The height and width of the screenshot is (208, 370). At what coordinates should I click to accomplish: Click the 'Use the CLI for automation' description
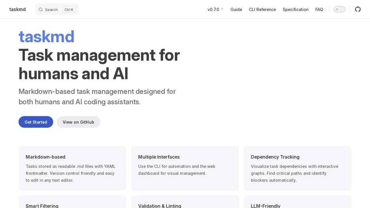click(177, 170)
